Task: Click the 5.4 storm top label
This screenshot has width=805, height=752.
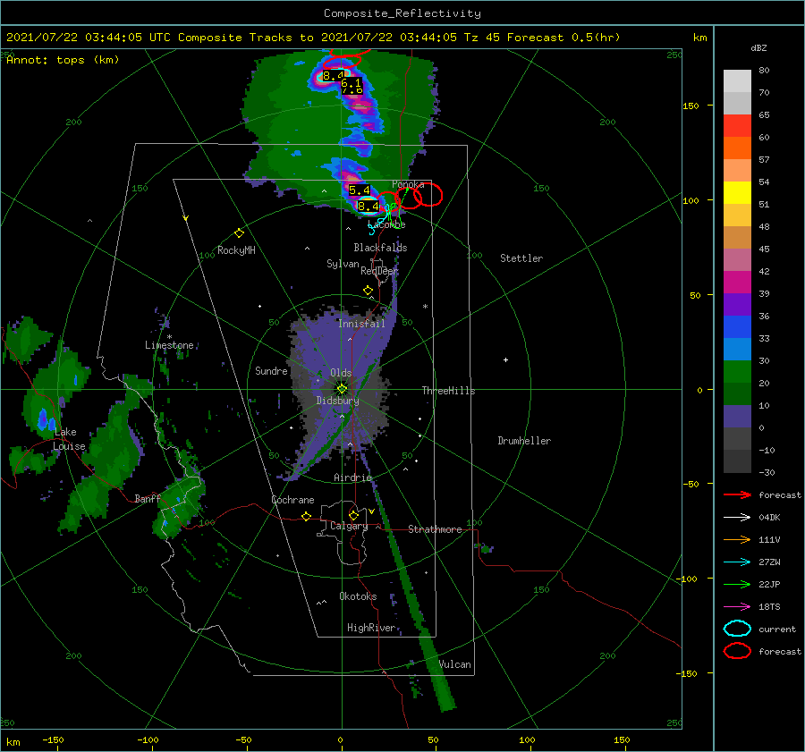Action: coord(360,190)
